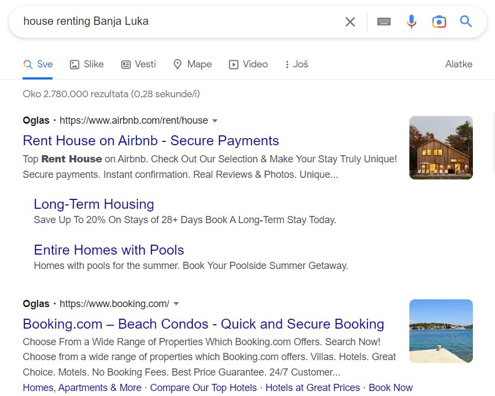495x396 pixels.
Task: Open Entire Homes with Pools sitelink
Action: pos(109,250)
